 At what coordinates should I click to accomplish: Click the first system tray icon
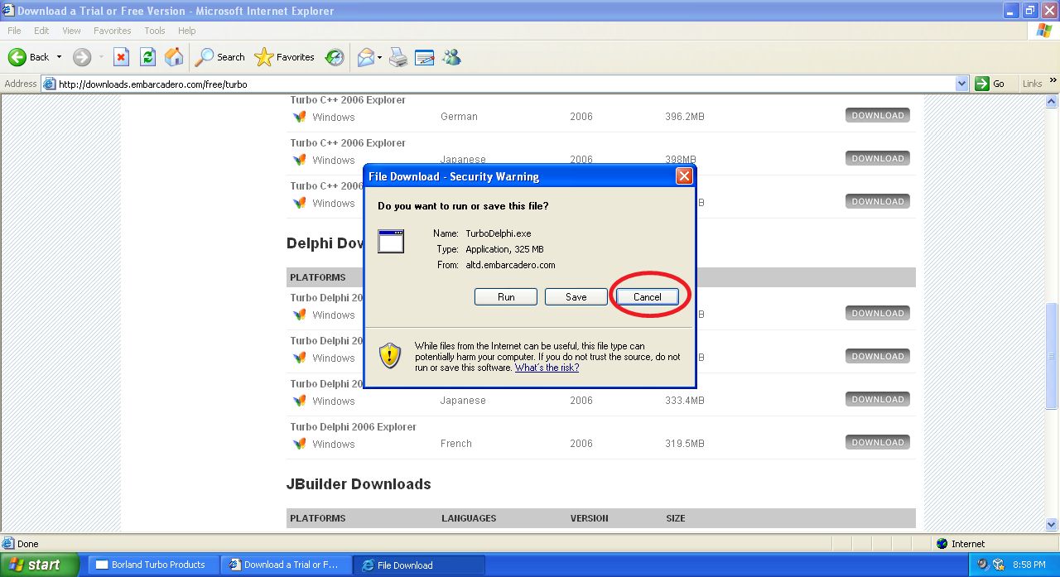pyautogui.click(x=982, y=565)
